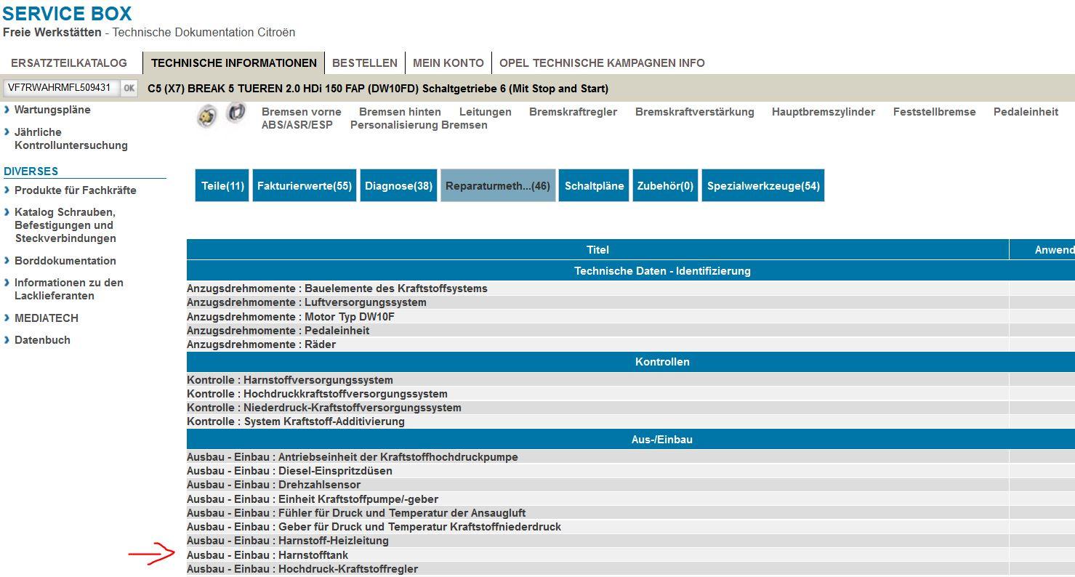Switch to the Diagnose(38) tab
The width and height of the screenshot is (1075, 577).
pyautogui.click(x=398, y=185)
